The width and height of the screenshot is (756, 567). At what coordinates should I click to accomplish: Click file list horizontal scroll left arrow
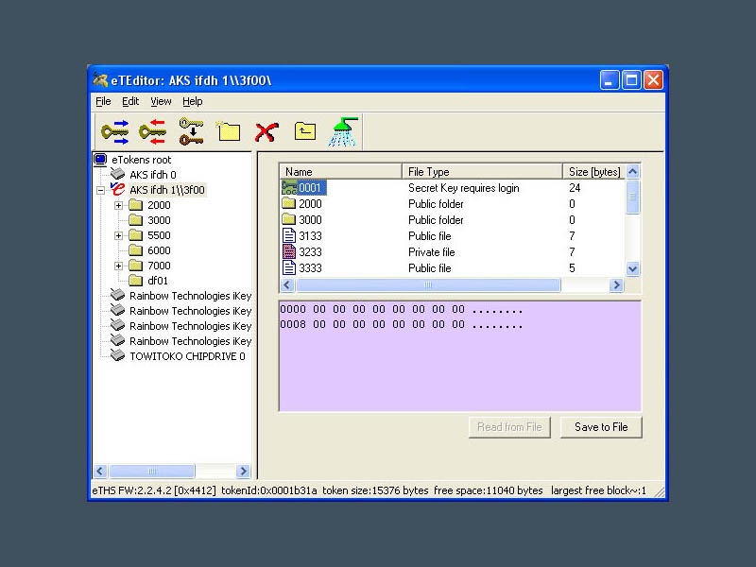coord(287,285)
